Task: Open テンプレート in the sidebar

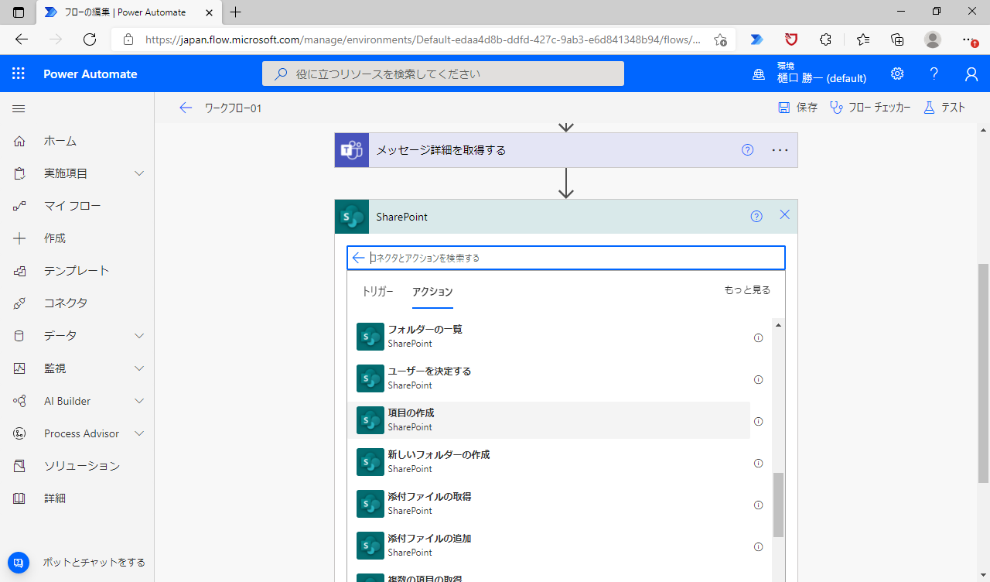Action: pyautogui.click(x=77, y=271)
